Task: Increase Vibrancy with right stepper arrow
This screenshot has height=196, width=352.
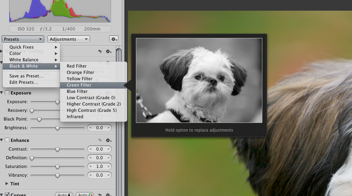Action: 109,175
